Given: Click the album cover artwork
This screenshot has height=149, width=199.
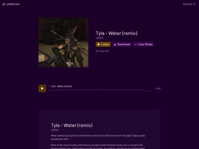Looking at the screenshot, I should [63, 42].
